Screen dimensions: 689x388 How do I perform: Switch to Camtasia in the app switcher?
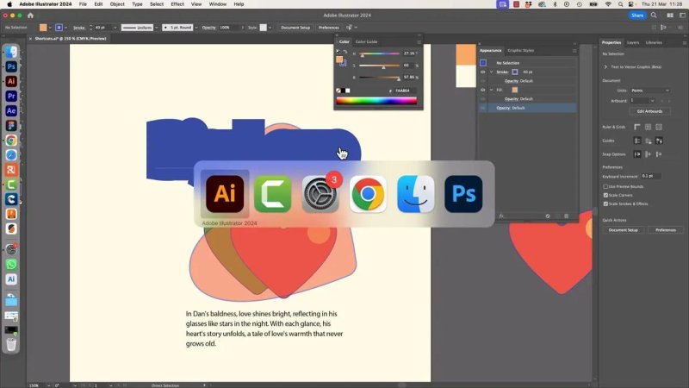272,194
